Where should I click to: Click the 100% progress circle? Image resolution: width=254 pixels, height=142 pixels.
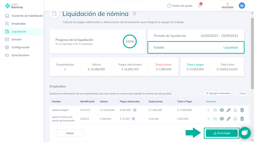(x=130, y=42)
